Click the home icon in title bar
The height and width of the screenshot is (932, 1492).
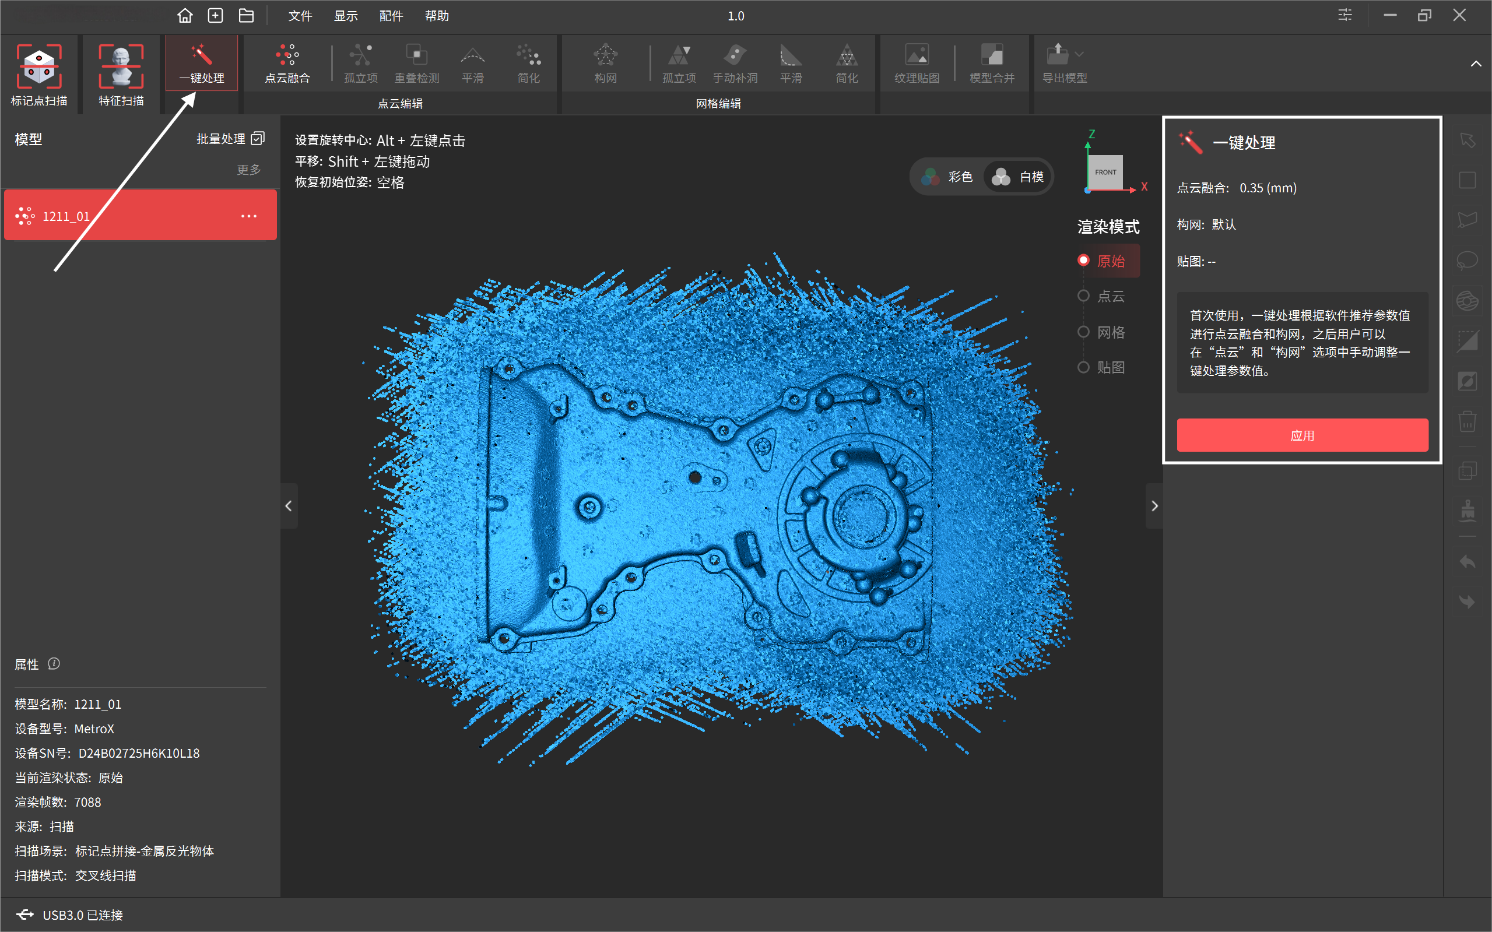point(185,15)
